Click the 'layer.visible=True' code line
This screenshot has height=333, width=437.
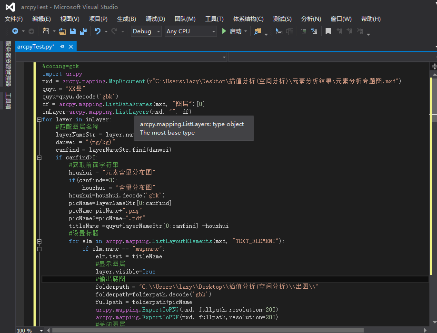125,272
